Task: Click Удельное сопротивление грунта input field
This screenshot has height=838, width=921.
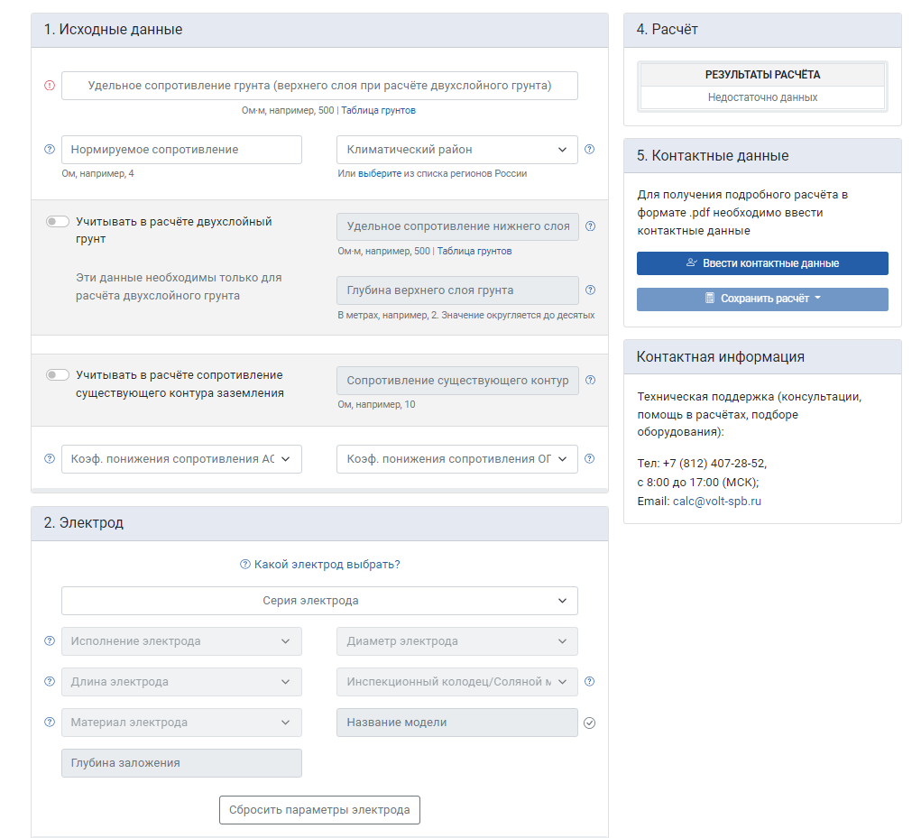Action: (x=319, y=86)
